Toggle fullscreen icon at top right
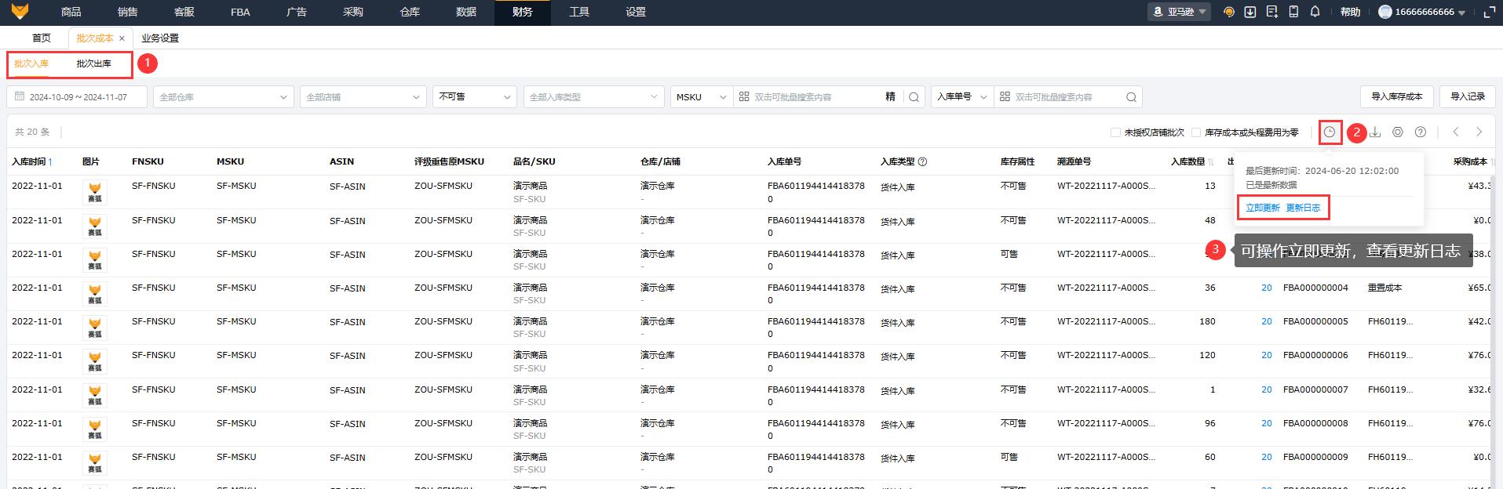Screen dimensions: 1503x489 1489,12
